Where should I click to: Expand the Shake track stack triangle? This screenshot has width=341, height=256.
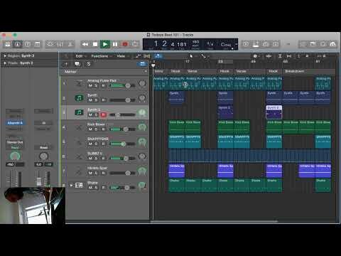pyautogui.click(x=71, y=186)
